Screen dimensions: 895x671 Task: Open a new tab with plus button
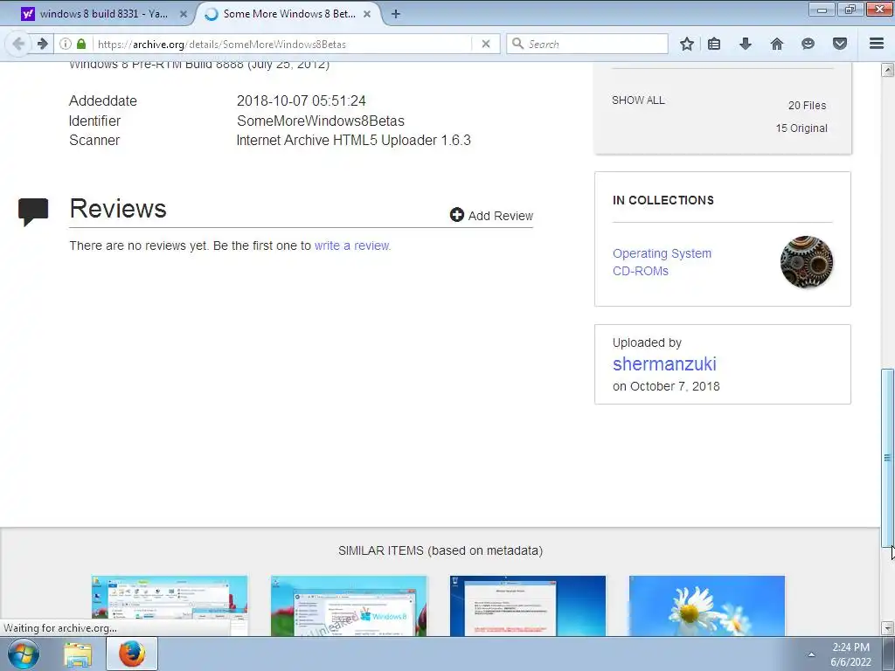tap(396, 14)
